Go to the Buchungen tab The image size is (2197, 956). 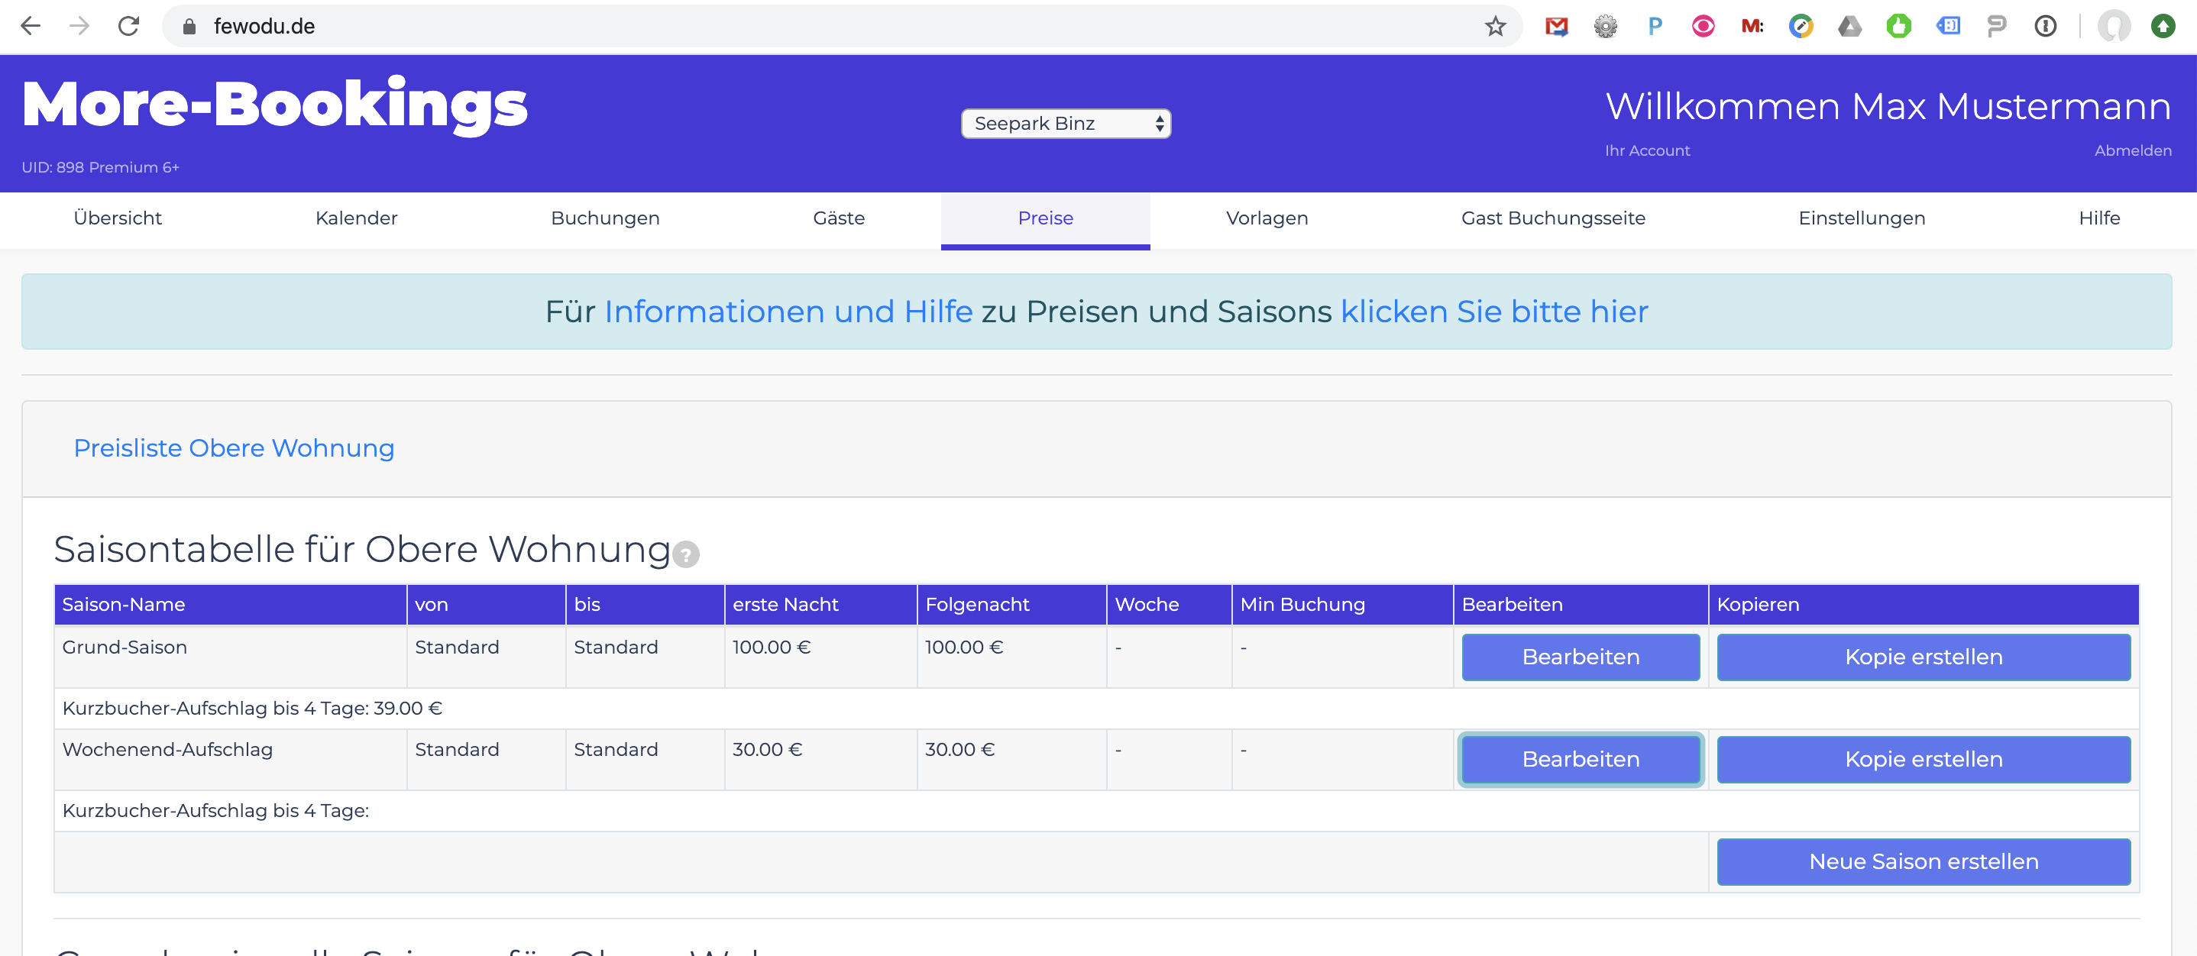click(605, 218)
